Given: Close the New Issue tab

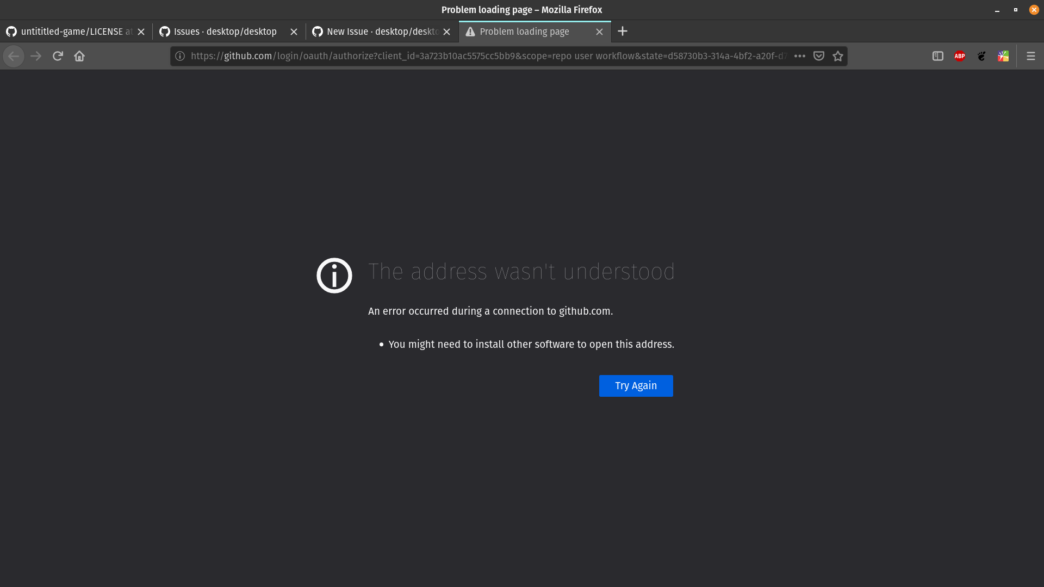Looking at the screenshot, I should [446, 31].
